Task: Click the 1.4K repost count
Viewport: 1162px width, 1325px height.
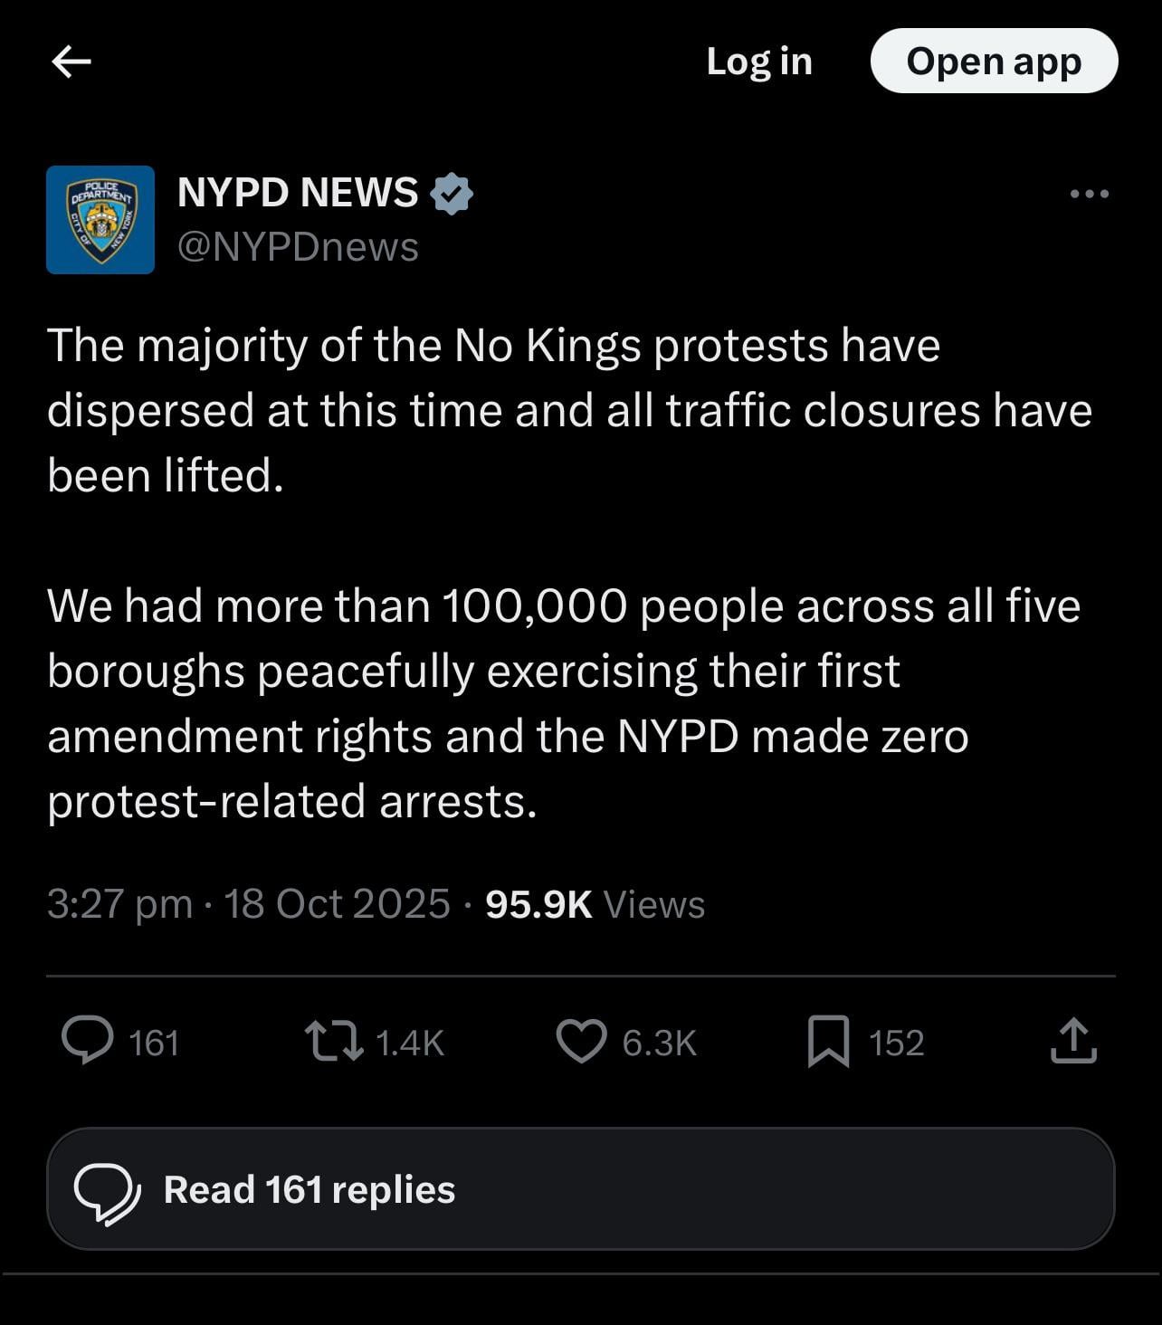Action: coord(409,1043)
